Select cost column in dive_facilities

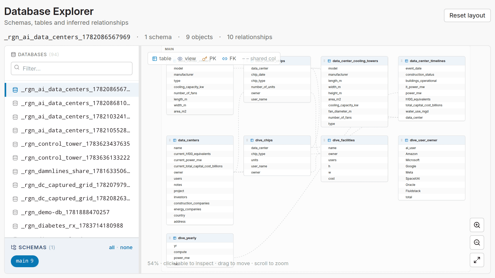pyautogui.click(x=354, y=179)
